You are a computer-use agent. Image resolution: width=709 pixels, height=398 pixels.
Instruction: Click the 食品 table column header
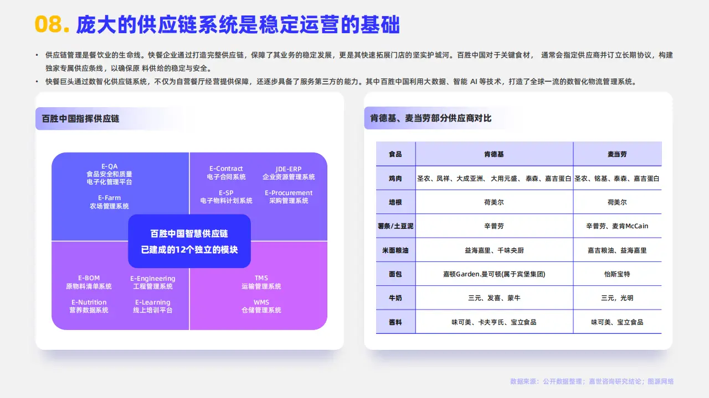tap(395, 154)
